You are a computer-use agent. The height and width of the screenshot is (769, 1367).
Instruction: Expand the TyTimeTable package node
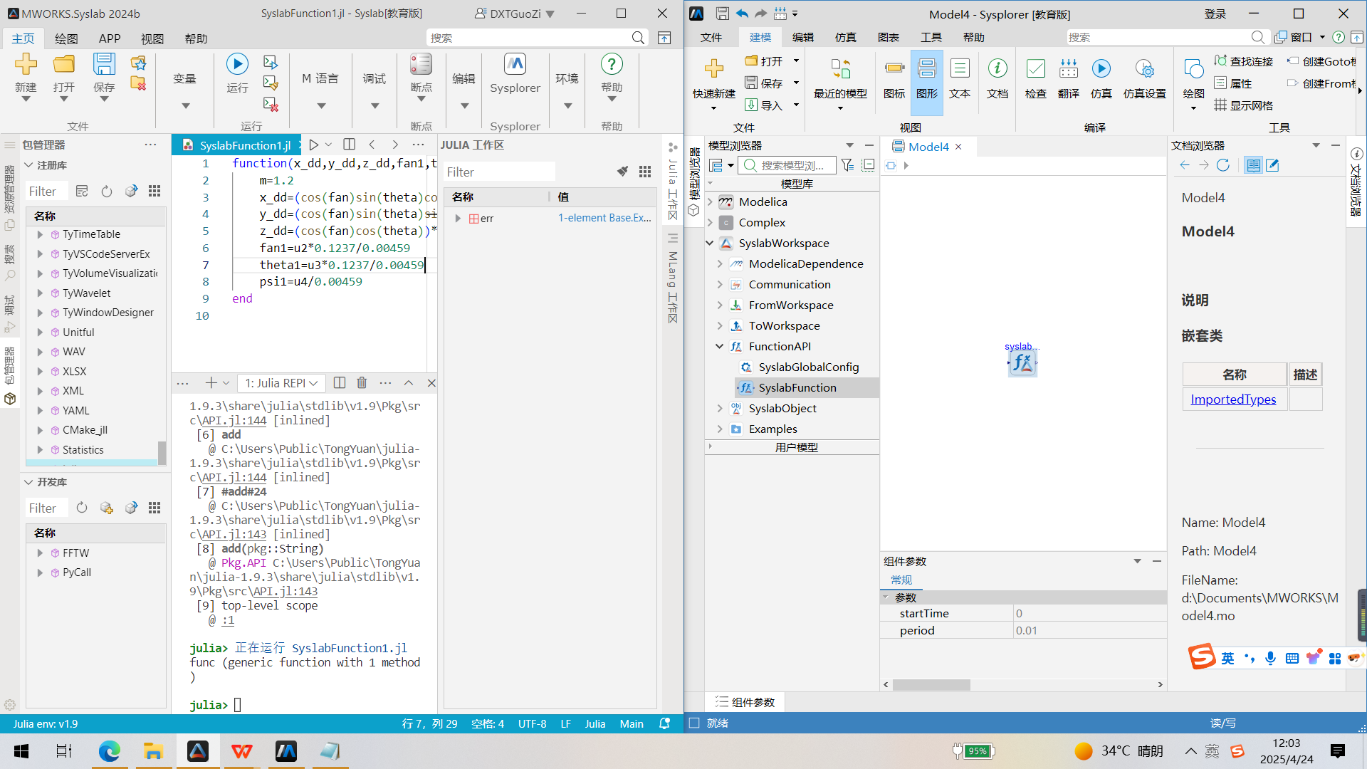click(40, 234)
